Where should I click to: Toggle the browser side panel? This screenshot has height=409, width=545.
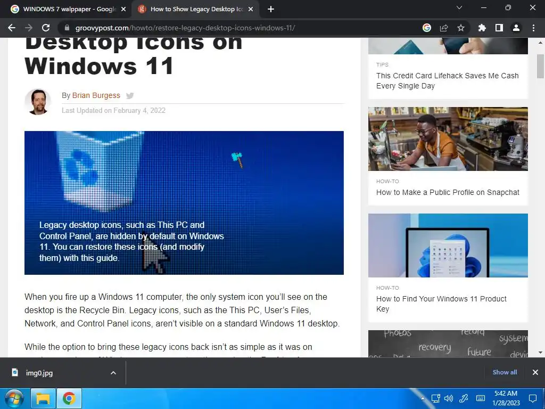499,28
